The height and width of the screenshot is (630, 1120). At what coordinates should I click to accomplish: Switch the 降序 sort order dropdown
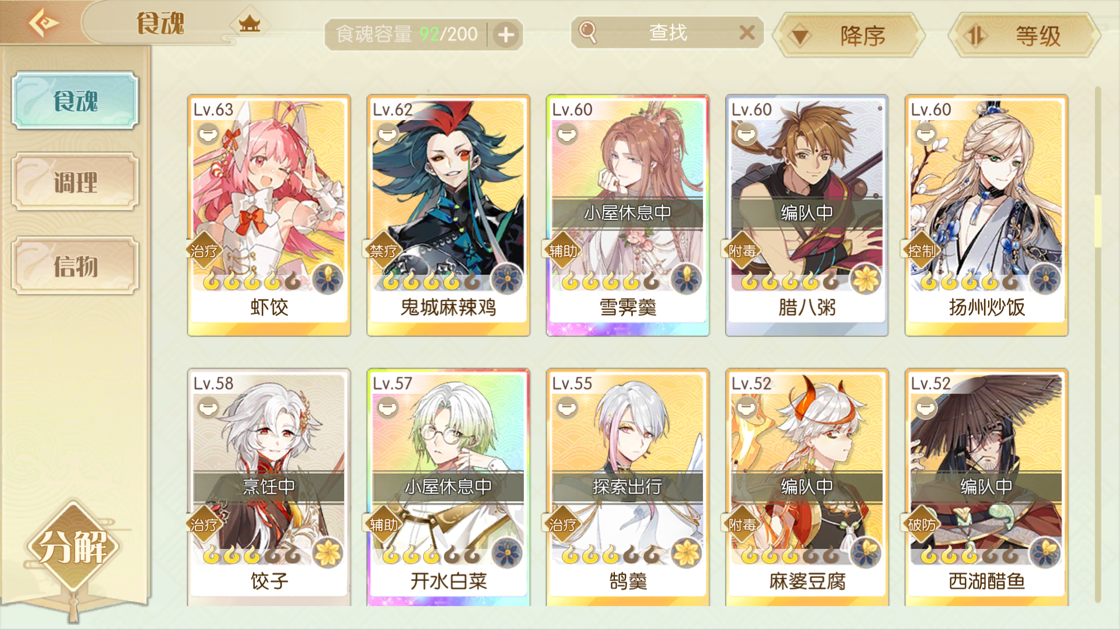point(849,36)
